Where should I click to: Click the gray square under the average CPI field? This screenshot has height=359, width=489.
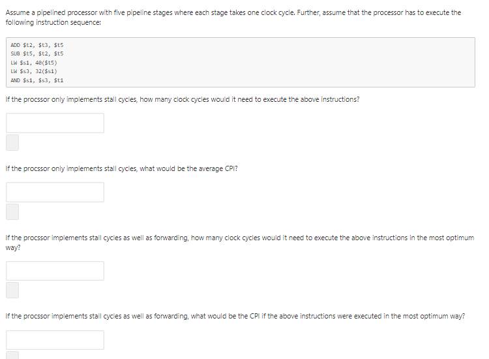(12, 212)
